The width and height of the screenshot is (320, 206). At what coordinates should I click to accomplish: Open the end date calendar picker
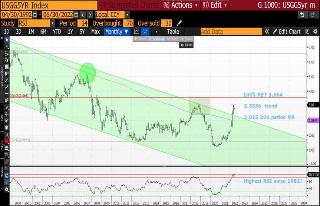coord(76,15)
